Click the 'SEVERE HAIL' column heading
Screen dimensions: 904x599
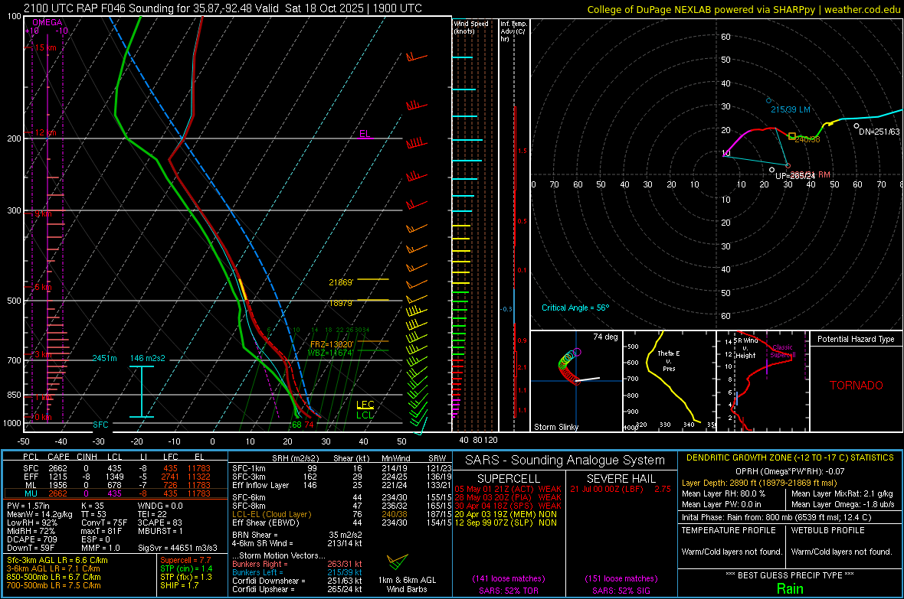tap(621, 479)
